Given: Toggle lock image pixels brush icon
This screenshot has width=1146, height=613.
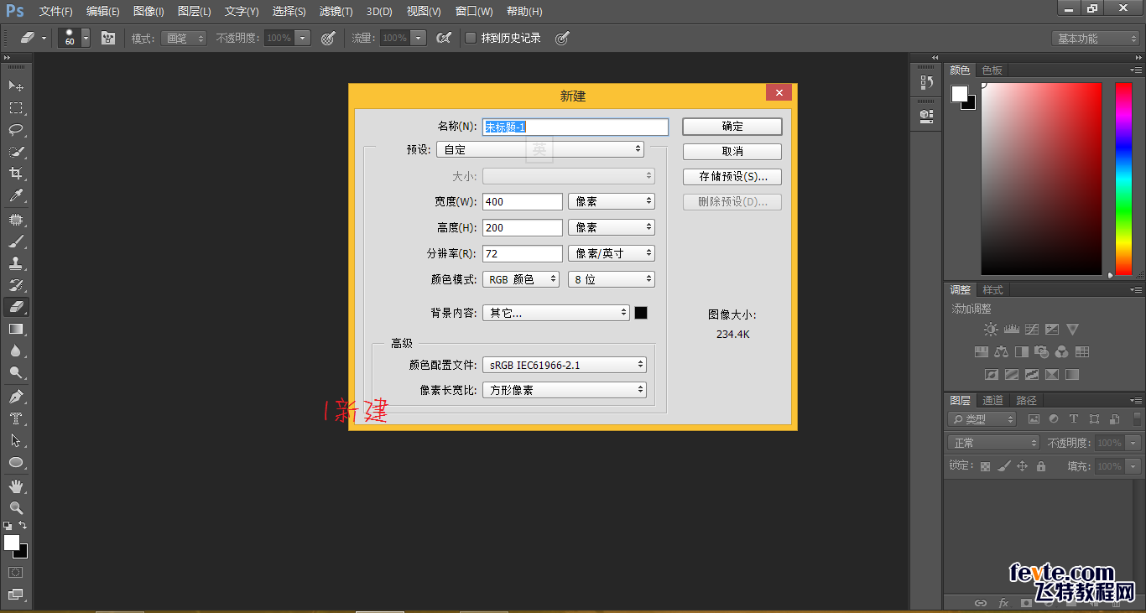Looking at the screenshot, I should tap(1004, 466).
